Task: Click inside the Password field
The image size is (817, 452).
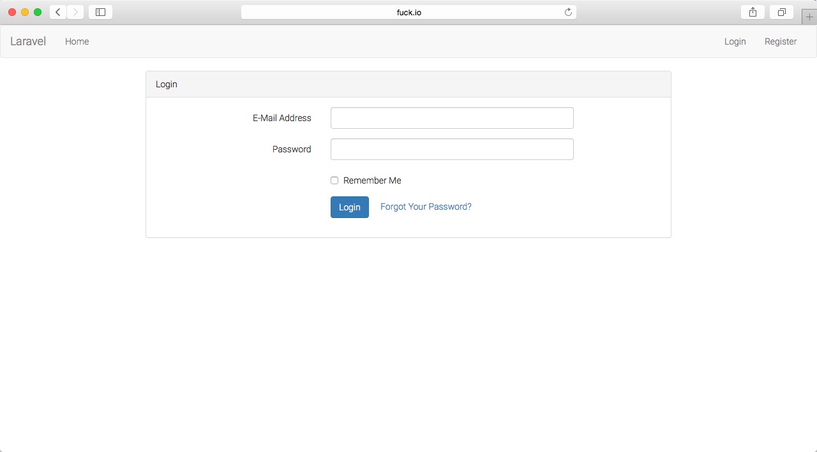Action: click(451, 149)
